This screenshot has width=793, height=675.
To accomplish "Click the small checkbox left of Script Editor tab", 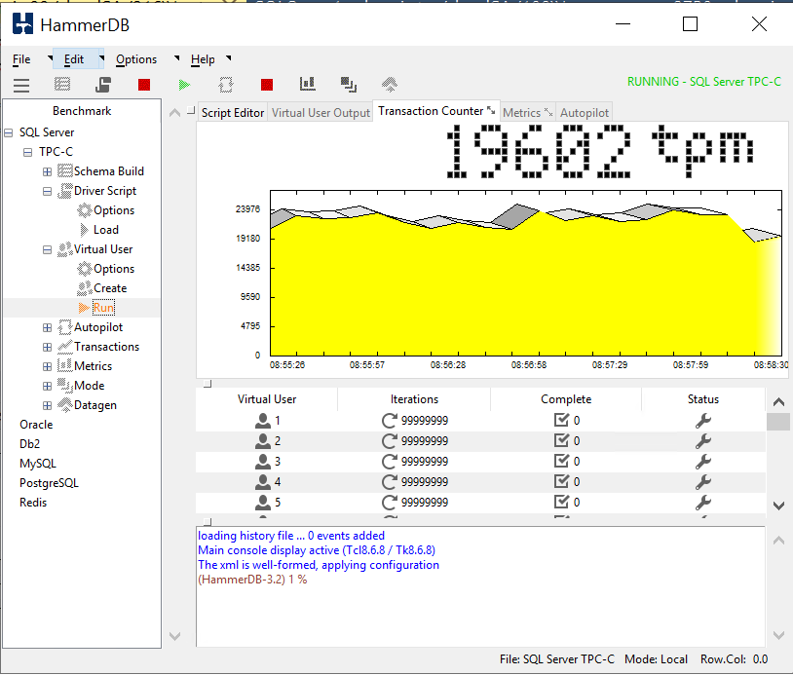I will 191,110.
